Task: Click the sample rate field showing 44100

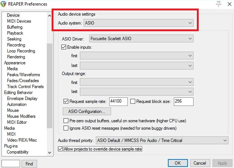Action: pos(118,101)
